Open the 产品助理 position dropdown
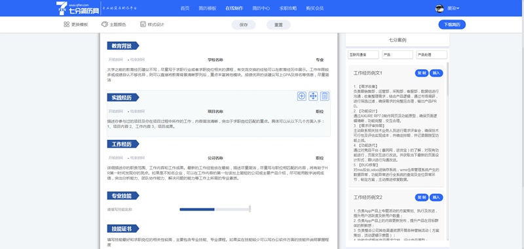This screenshot has height=249, width=524. tap(432, 55)
